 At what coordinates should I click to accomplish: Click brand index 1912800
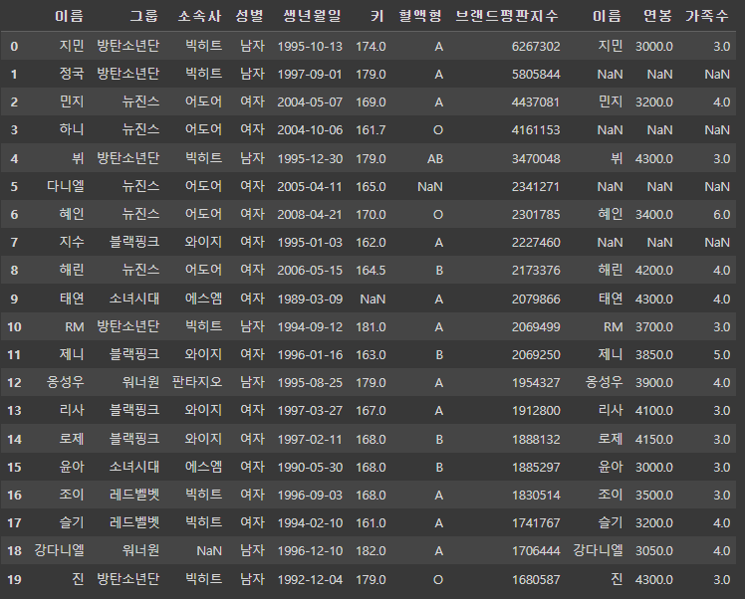pos(536,411)
